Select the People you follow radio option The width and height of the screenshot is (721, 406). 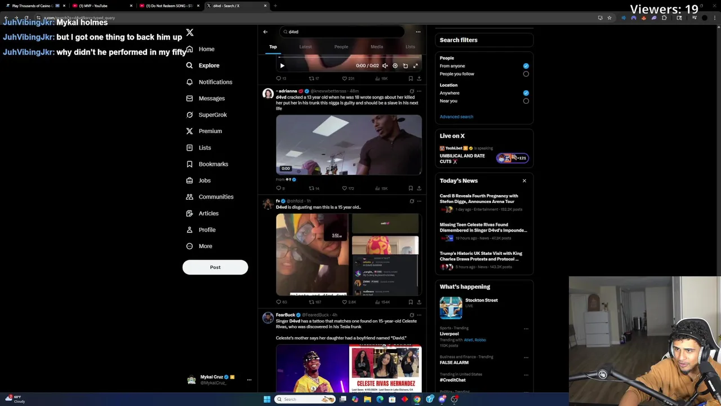tap(526, 74)
